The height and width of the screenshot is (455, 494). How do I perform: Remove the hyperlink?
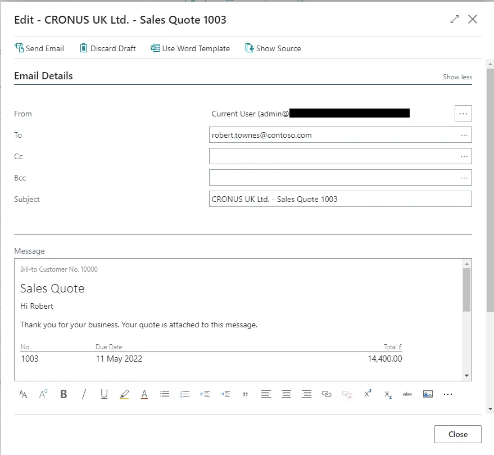[347, 394]
